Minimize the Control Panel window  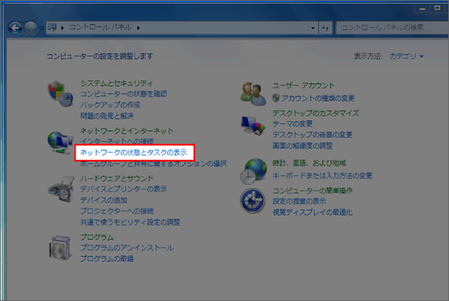[422, 8]
